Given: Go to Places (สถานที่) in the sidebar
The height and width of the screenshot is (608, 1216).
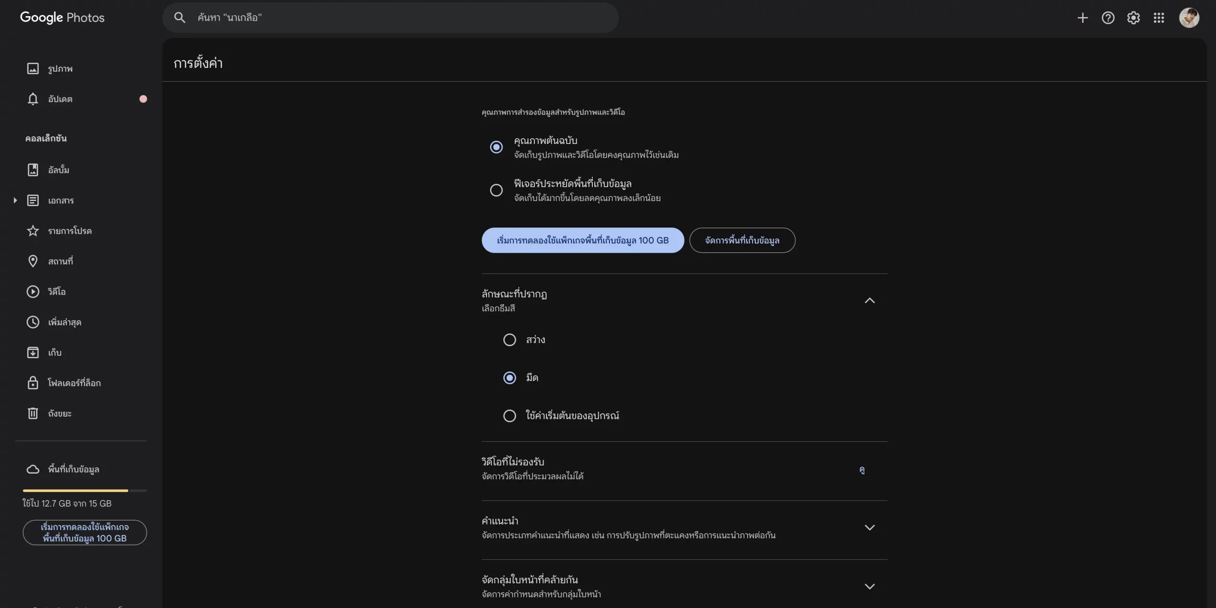Looking at the screenshot, I should tap(60, 261).
